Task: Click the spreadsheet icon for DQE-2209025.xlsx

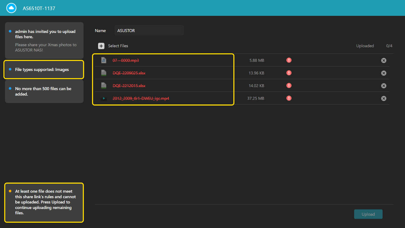Action: point(104,73)
